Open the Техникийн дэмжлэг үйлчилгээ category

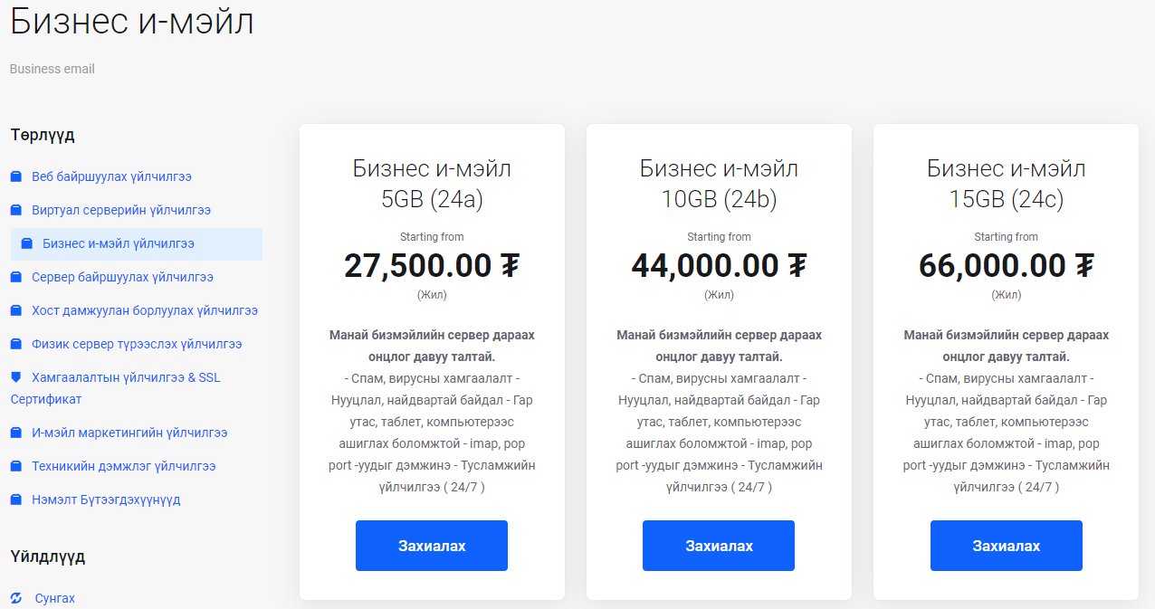(124, 466)
